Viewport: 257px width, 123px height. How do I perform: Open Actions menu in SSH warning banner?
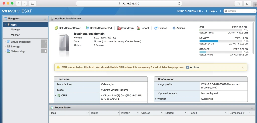(192, 67)
